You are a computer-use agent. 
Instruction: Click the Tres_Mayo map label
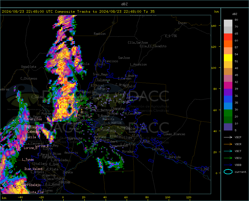[x=100, y=74]
